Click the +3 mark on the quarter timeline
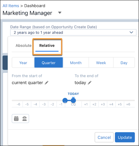 103,104
